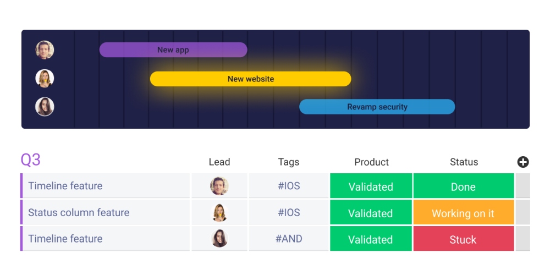Select the blue Revamp security timeline bar
Screen dimensions: 550x275
pos(377,107)
